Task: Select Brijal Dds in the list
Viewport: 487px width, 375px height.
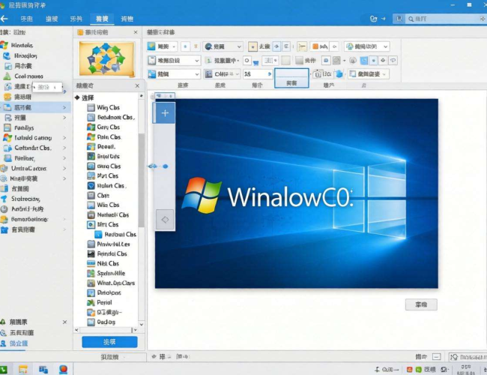Action: pyautogui.click(x=108, y=157)
